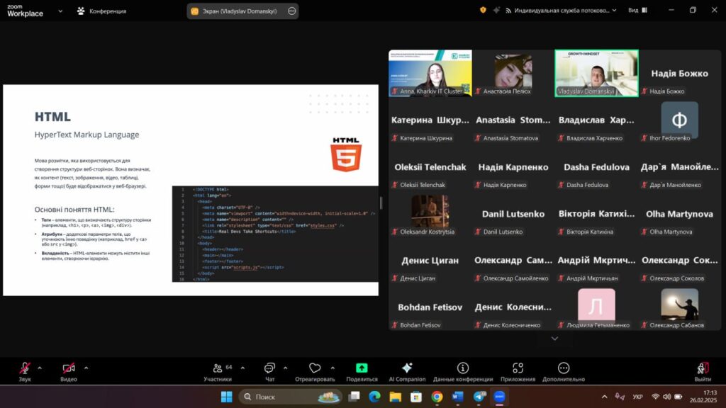Click Людмила Гетьманенко pink avatar tile
726x408 pixels.
[x=596, y=307]
